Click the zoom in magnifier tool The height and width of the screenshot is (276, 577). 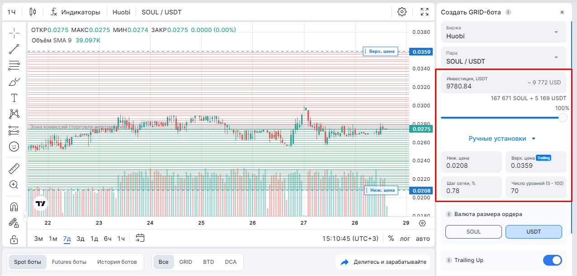pos(14,184)
